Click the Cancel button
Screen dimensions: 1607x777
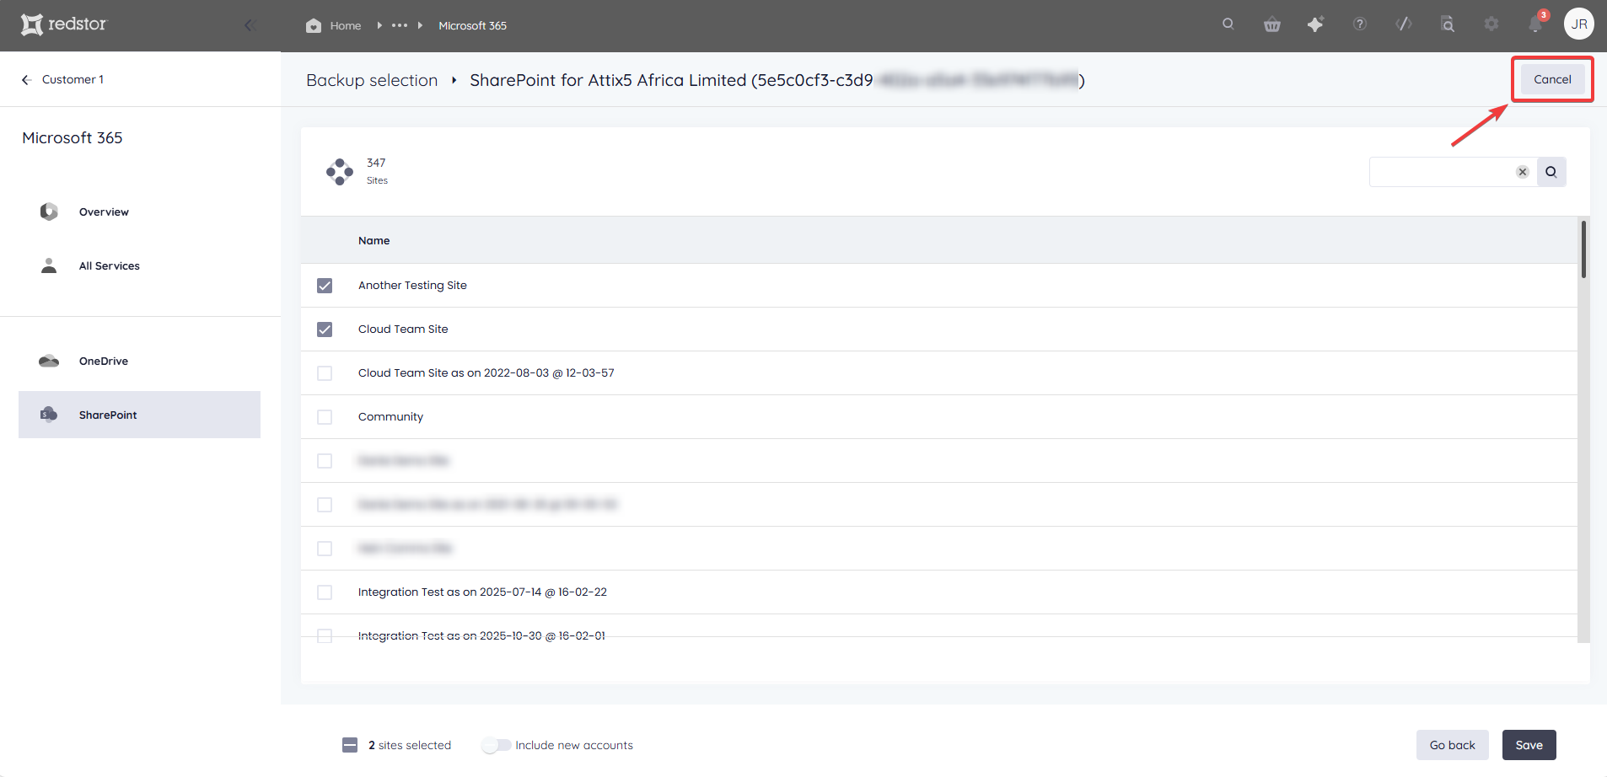[1552, 79]
